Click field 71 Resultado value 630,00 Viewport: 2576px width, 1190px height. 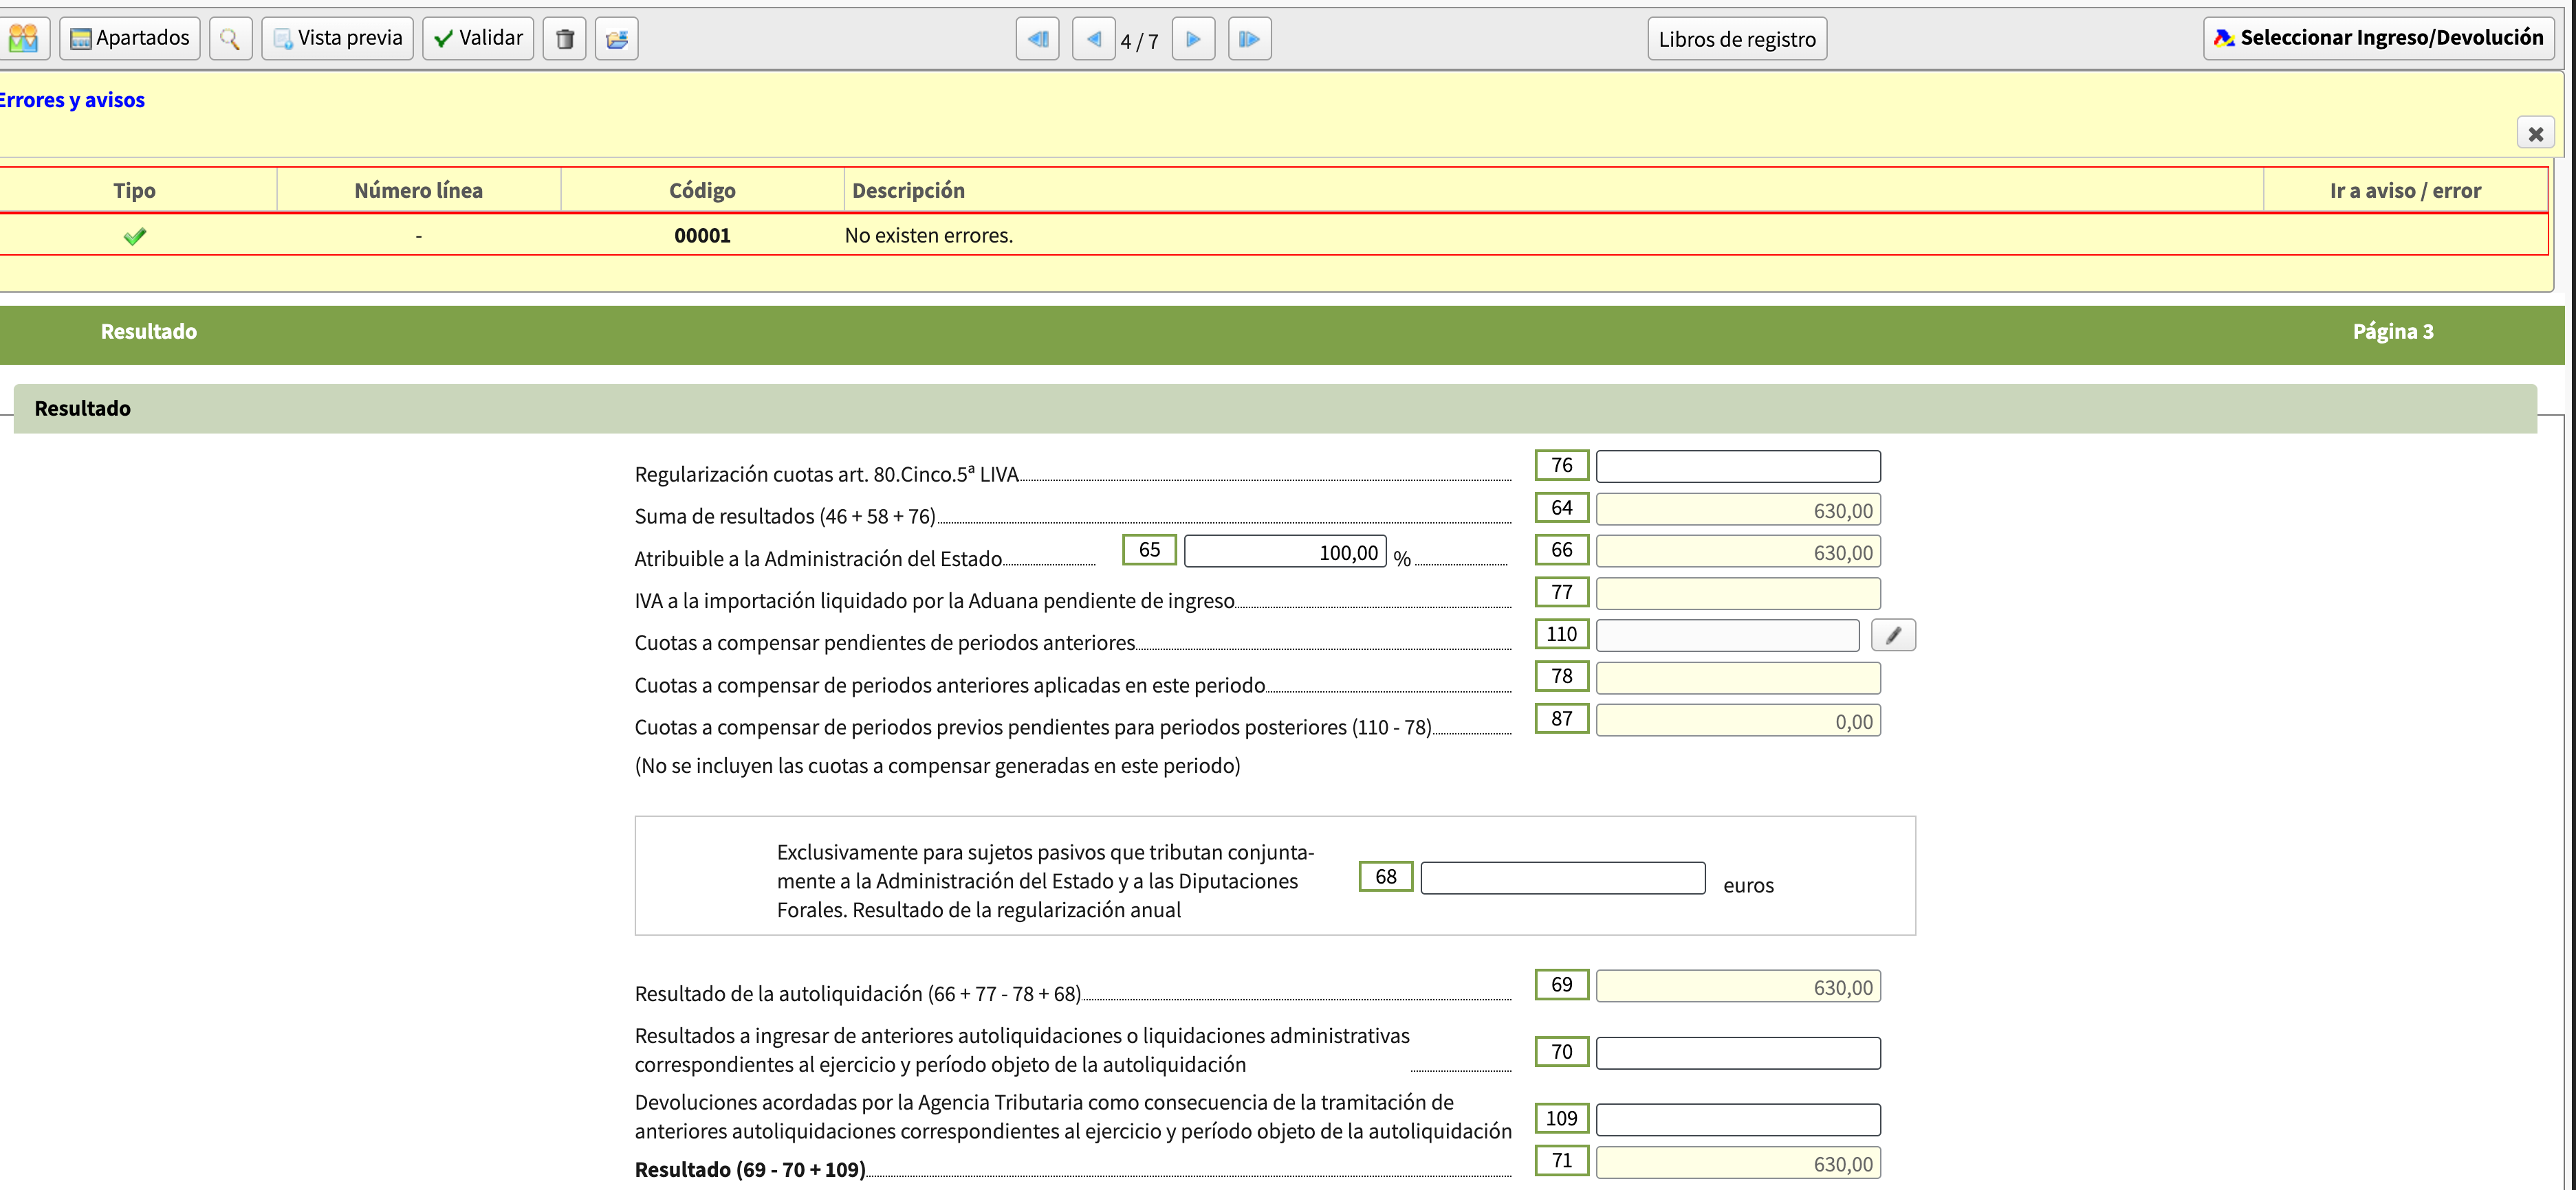pyautogui.click(x=1738, y=1163)
